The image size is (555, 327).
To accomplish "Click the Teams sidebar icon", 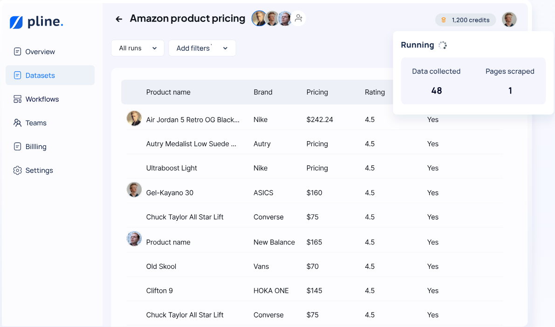I will pyautogui.click(x=18, y=123).
